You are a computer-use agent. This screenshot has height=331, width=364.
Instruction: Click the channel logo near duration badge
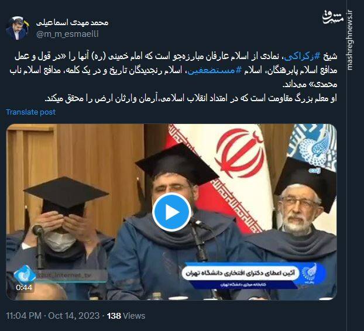(24, 274)
